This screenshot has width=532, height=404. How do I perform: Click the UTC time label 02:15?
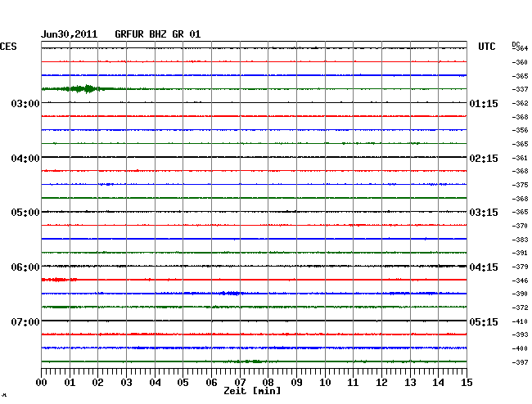(x=484, y=159)
